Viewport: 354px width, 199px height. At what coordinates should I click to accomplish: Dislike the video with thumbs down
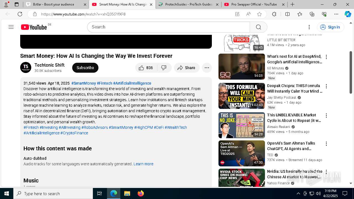point(164,68)
